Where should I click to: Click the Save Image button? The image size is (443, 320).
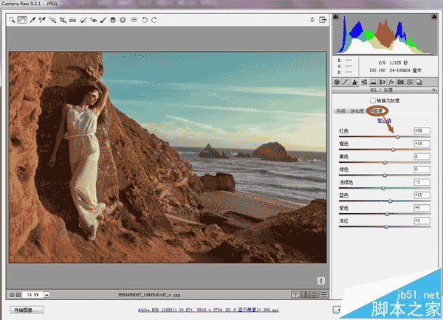pos(27,310)
